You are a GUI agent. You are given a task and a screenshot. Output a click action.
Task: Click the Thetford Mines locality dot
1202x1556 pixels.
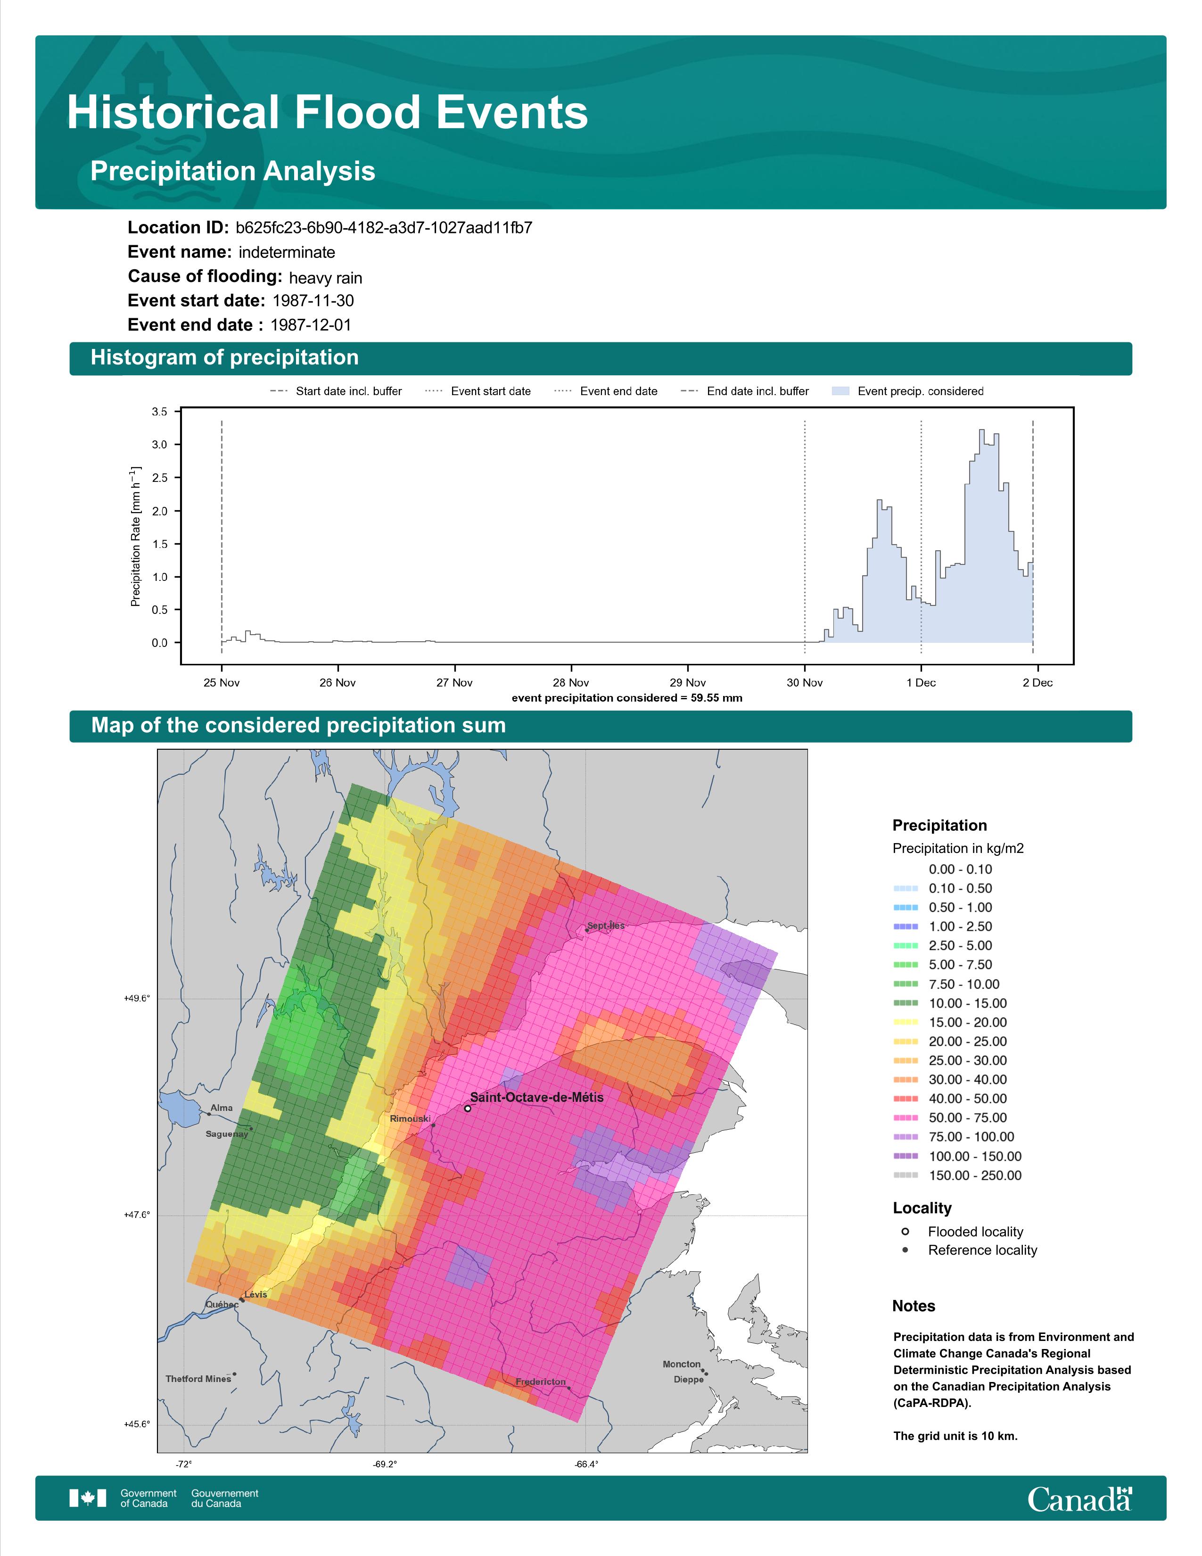[x=234, y=1374]
